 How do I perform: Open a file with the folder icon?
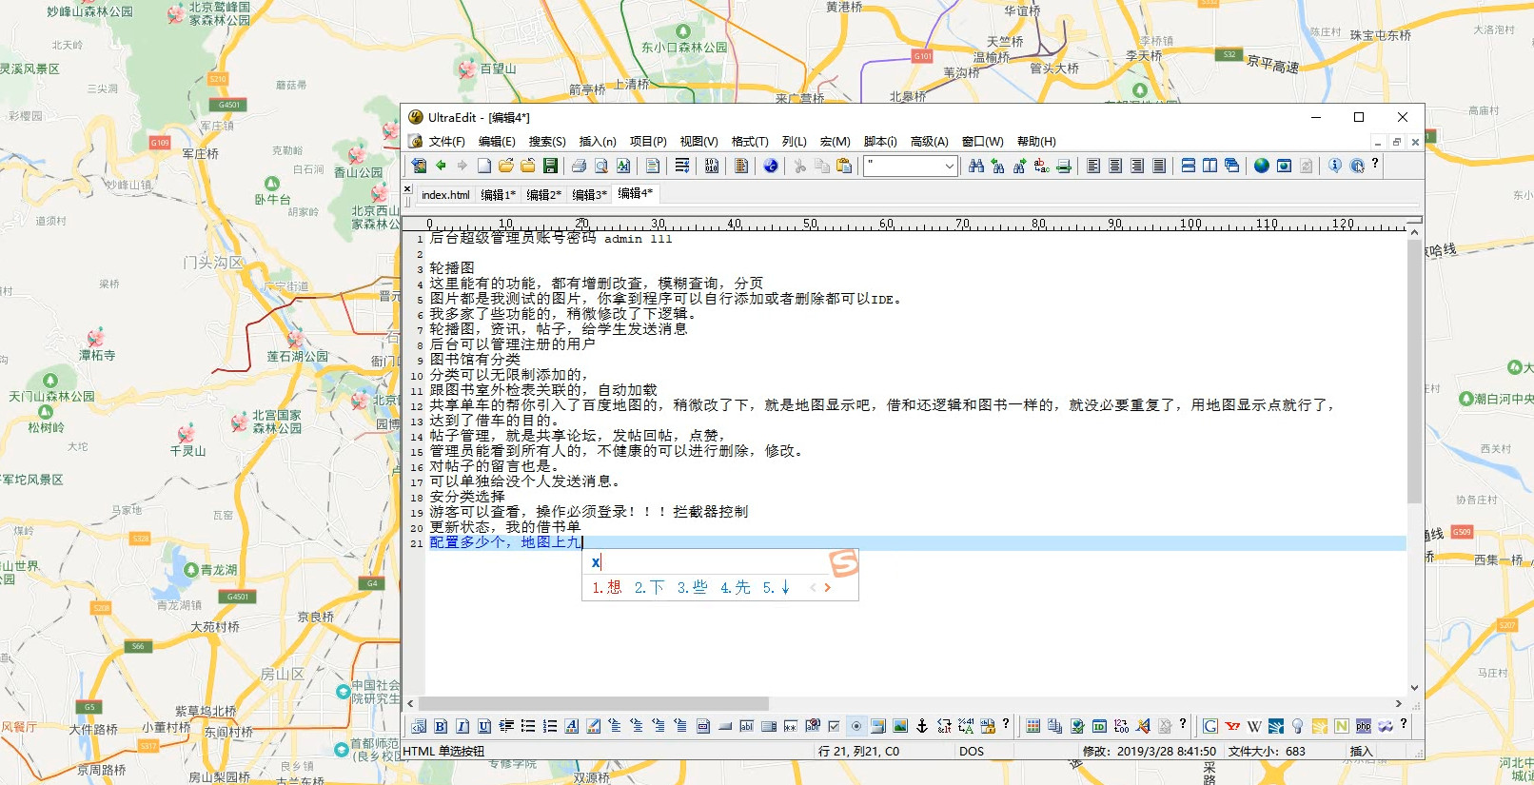(506, 166)
